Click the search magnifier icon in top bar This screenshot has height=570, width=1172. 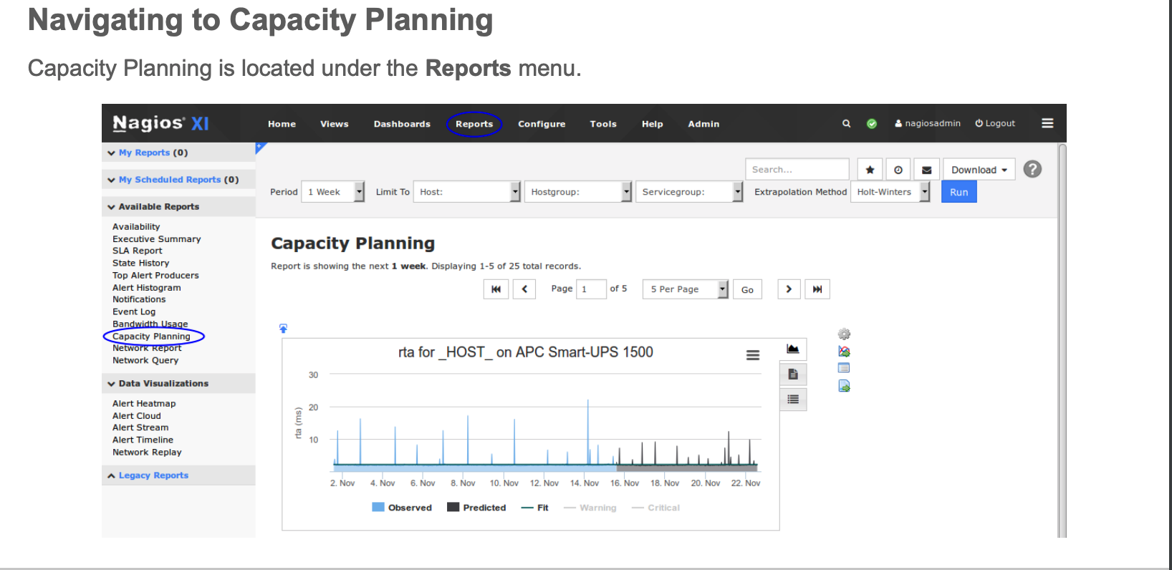tap(846, 123)
